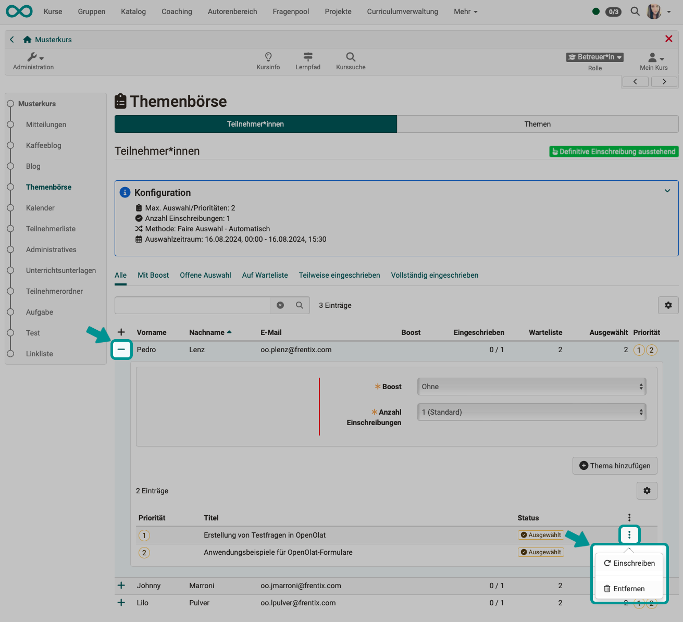Viewport: 683px width, 622px height.
Task: Open global search in the top bar
Action: pos(635,11)
